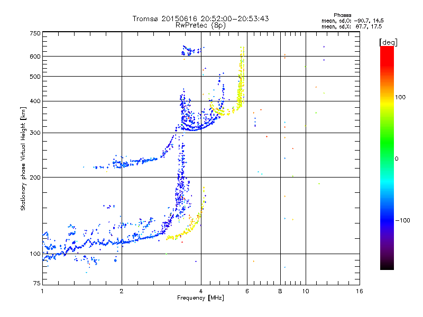
Task: Click the 300 tick label on height axis
Action: [x=35, y=133]
